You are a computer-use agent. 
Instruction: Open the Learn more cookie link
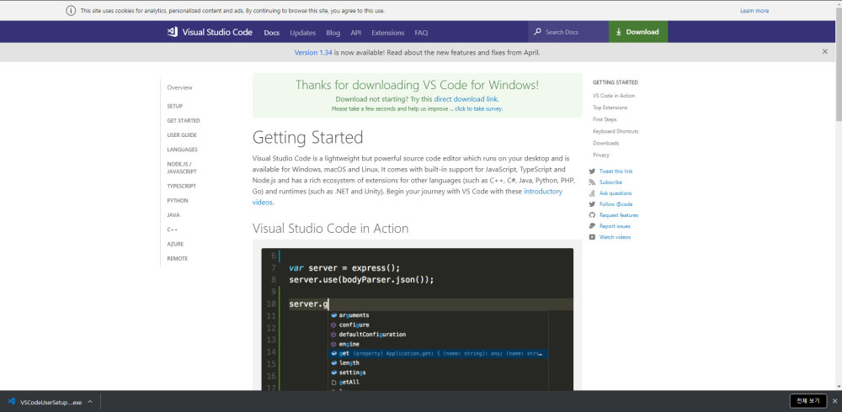[x=754, y=11]
